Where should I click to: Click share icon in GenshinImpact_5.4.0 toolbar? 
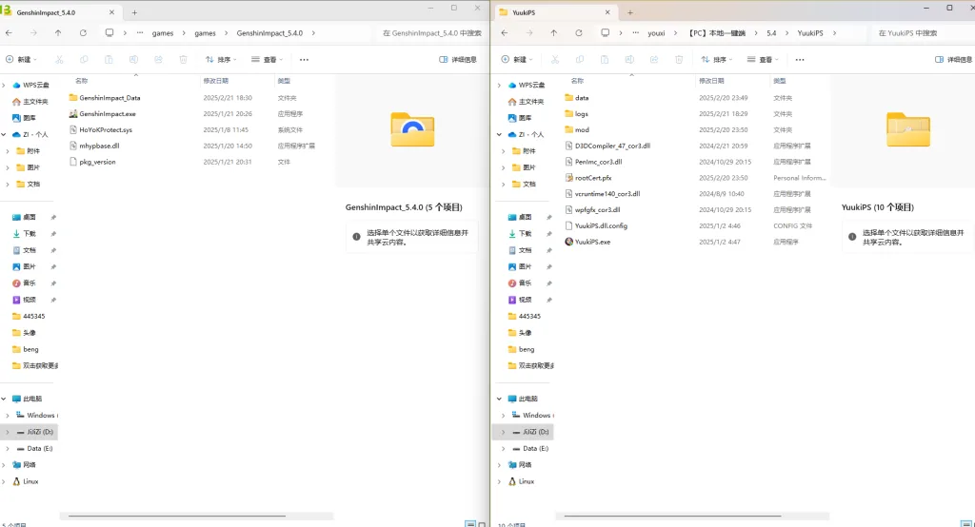click(x=159, y=60)
